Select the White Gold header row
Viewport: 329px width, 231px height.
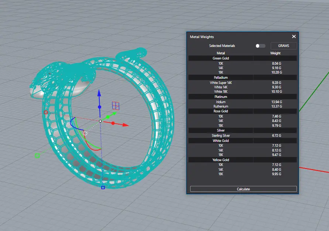tap(243, 141)
